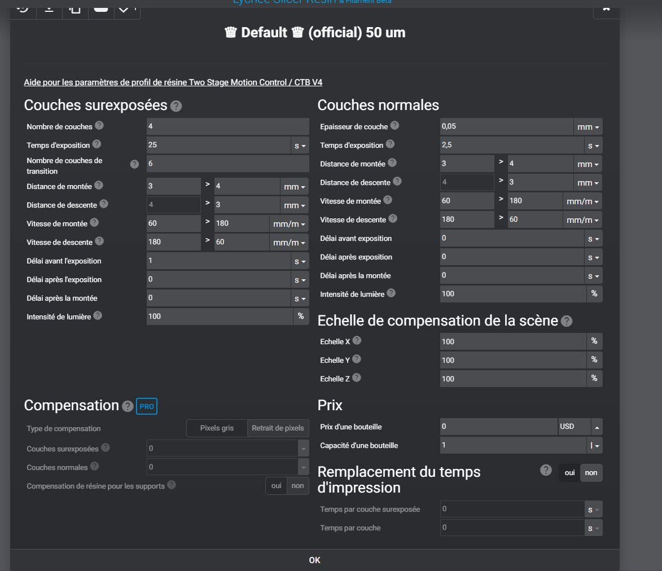Open the Two Stage Motion Control help link
This screenshot has height=571, width=662.
pyautogui.click(x=173, y=82)
